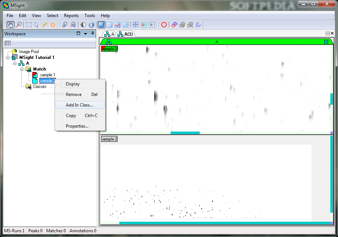Collapse the MSight Tutorial 1 tree node
The image size is (338, 237).
[8, 57]
